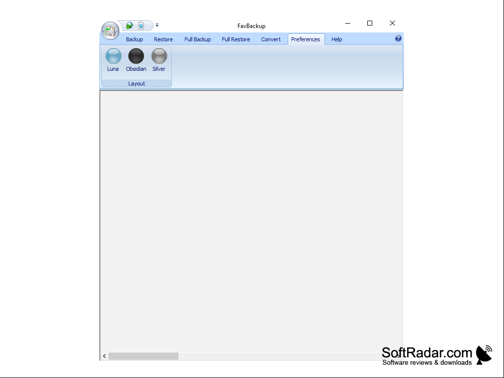Minimize the FavBackup window
504x378 pixels.
point(348,23)
